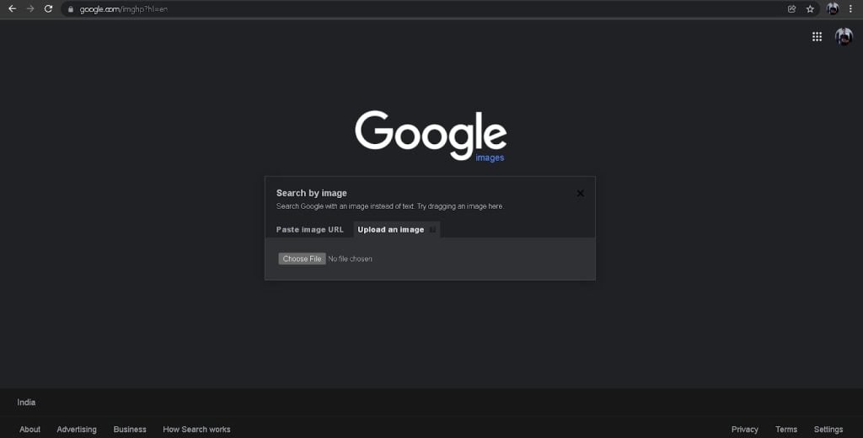Switch to the Paste image URL tab

click(x=310, y=229)
